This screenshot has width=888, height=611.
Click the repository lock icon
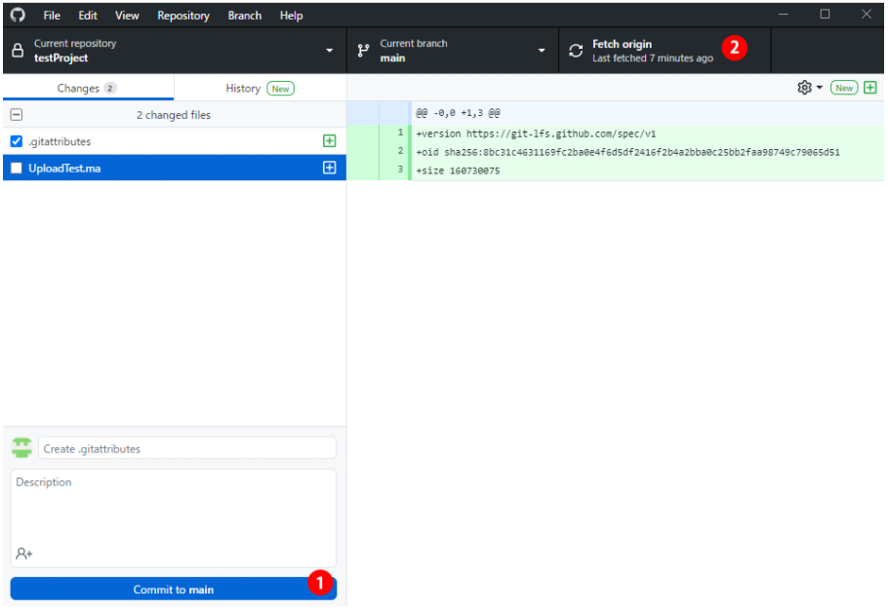(x=18, y=51)
